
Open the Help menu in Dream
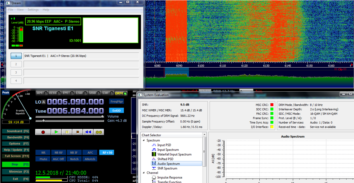(x=46, y=10)
